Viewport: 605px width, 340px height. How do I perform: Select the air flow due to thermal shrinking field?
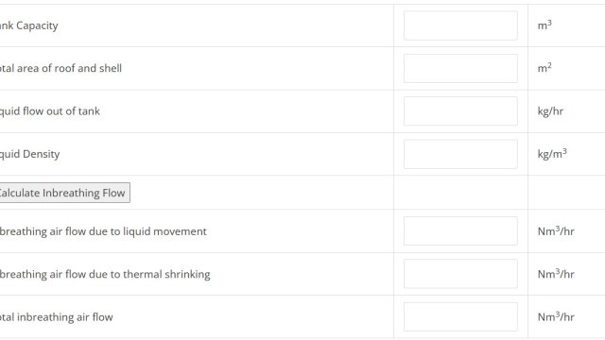[x=460, y=274]
